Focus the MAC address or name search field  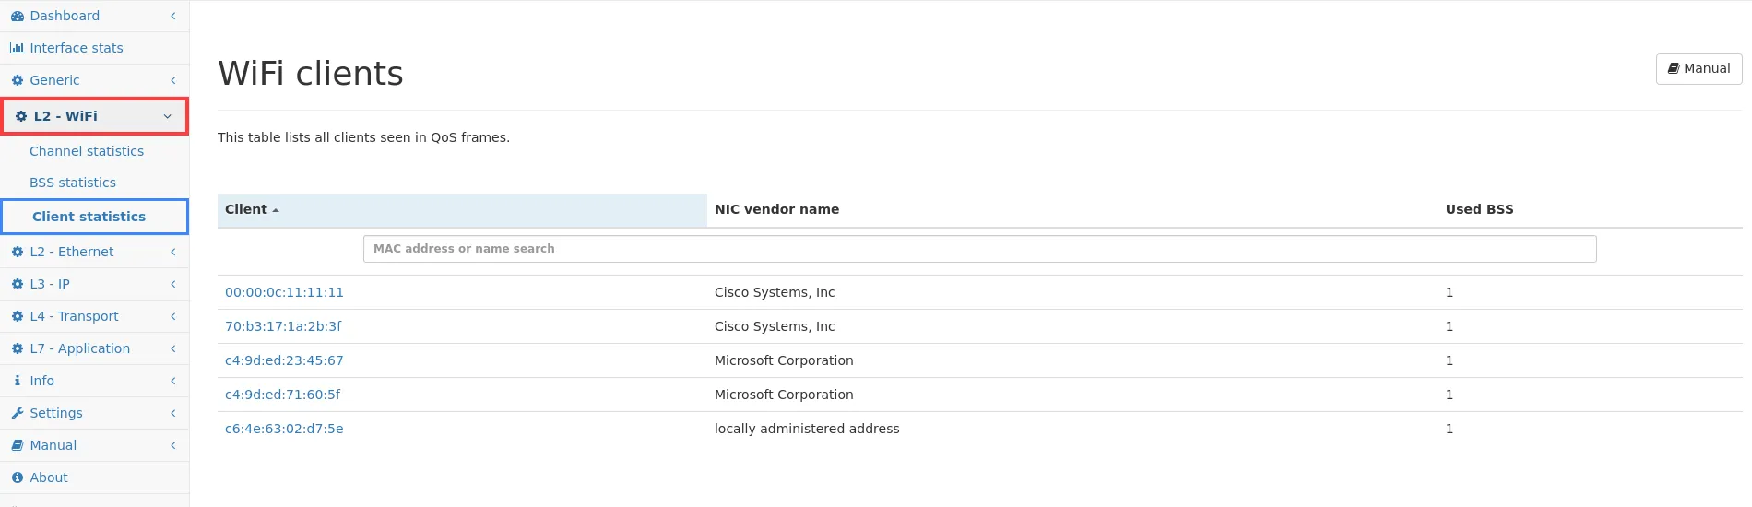[x=979, y=249]
